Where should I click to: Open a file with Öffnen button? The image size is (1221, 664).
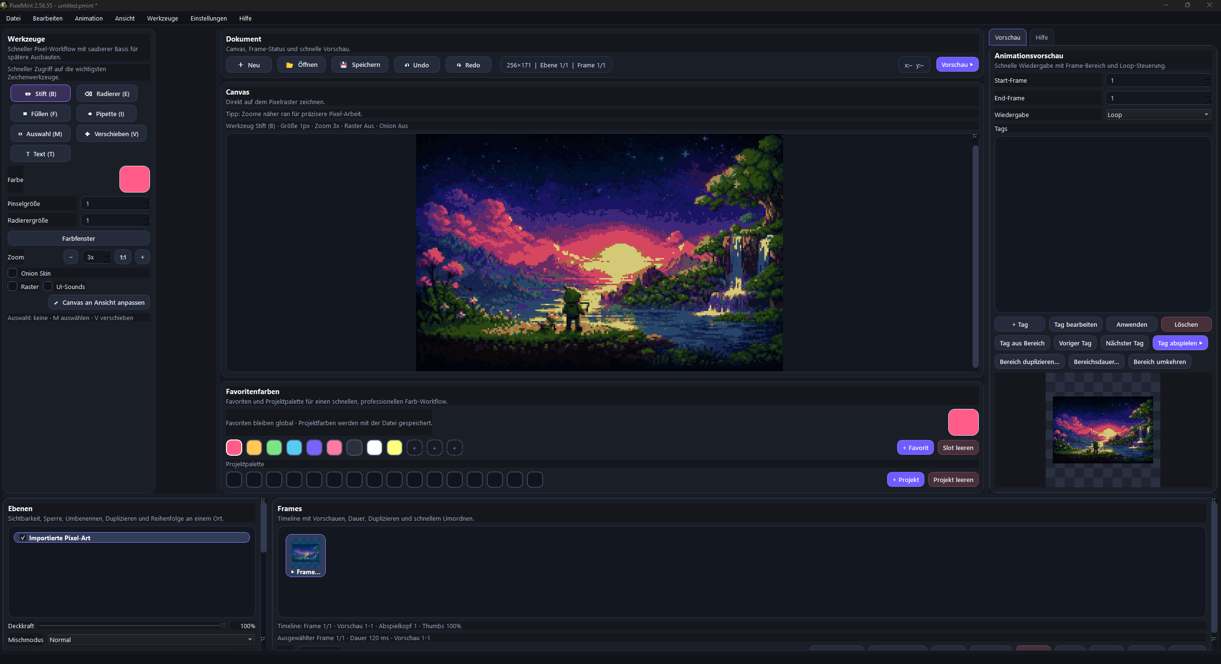point(301,65)
